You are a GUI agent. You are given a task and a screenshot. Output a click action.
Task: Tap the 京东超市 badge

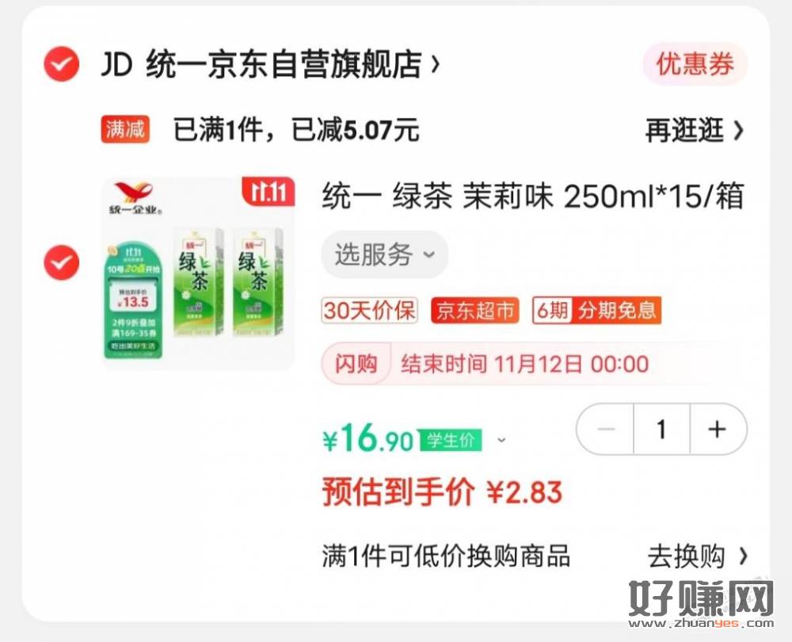click(x=474, y=311)
